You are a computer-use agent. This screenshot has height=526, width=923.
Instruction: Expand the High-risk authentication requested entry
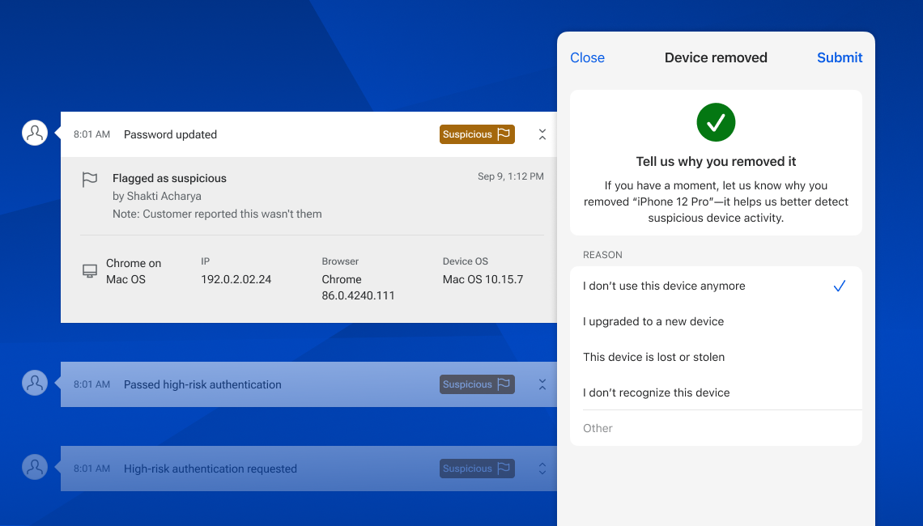(x=542, y=469)
